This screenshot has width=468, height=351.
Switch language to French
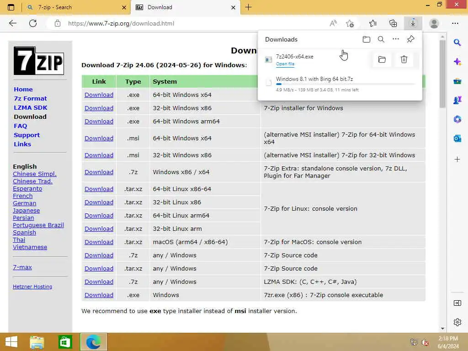[x=23, y=196]
